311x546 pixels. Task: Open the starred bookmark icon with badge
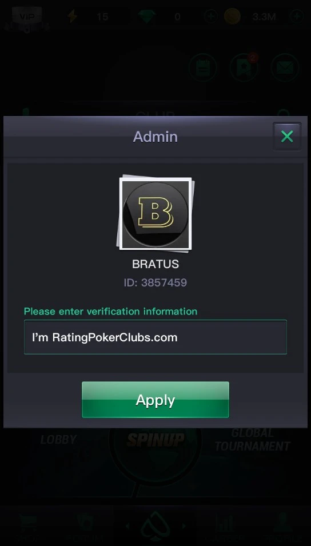pos(244,67)
